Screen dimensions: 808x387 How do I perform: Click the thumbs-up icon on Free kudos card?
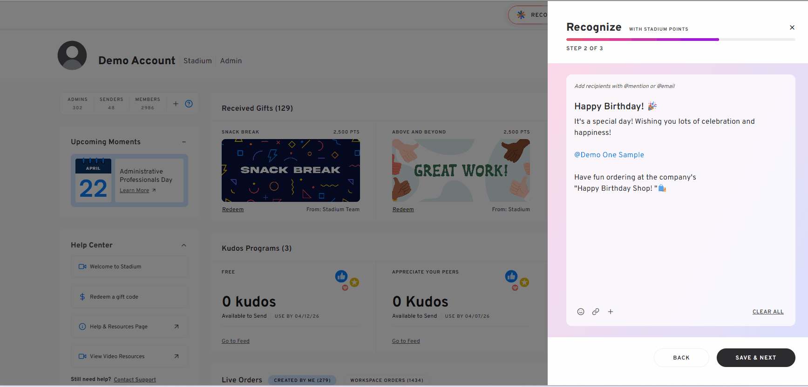341,276
